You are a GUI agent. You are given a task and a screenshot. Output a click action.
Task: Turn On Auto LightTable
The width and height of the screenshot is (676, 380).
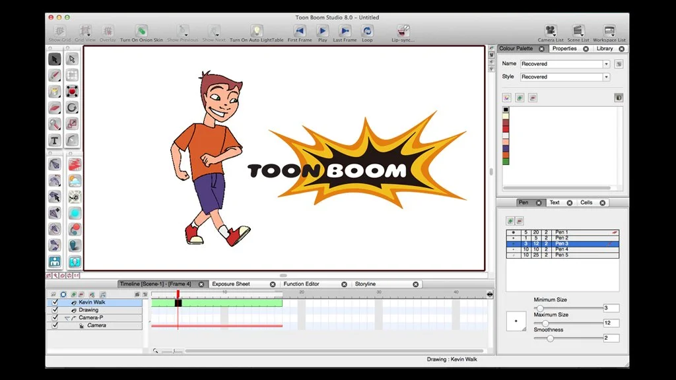point(257,34)
